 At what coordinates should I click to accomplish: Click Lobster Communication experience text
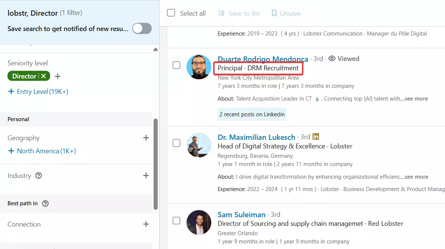(x=333, y=33)
